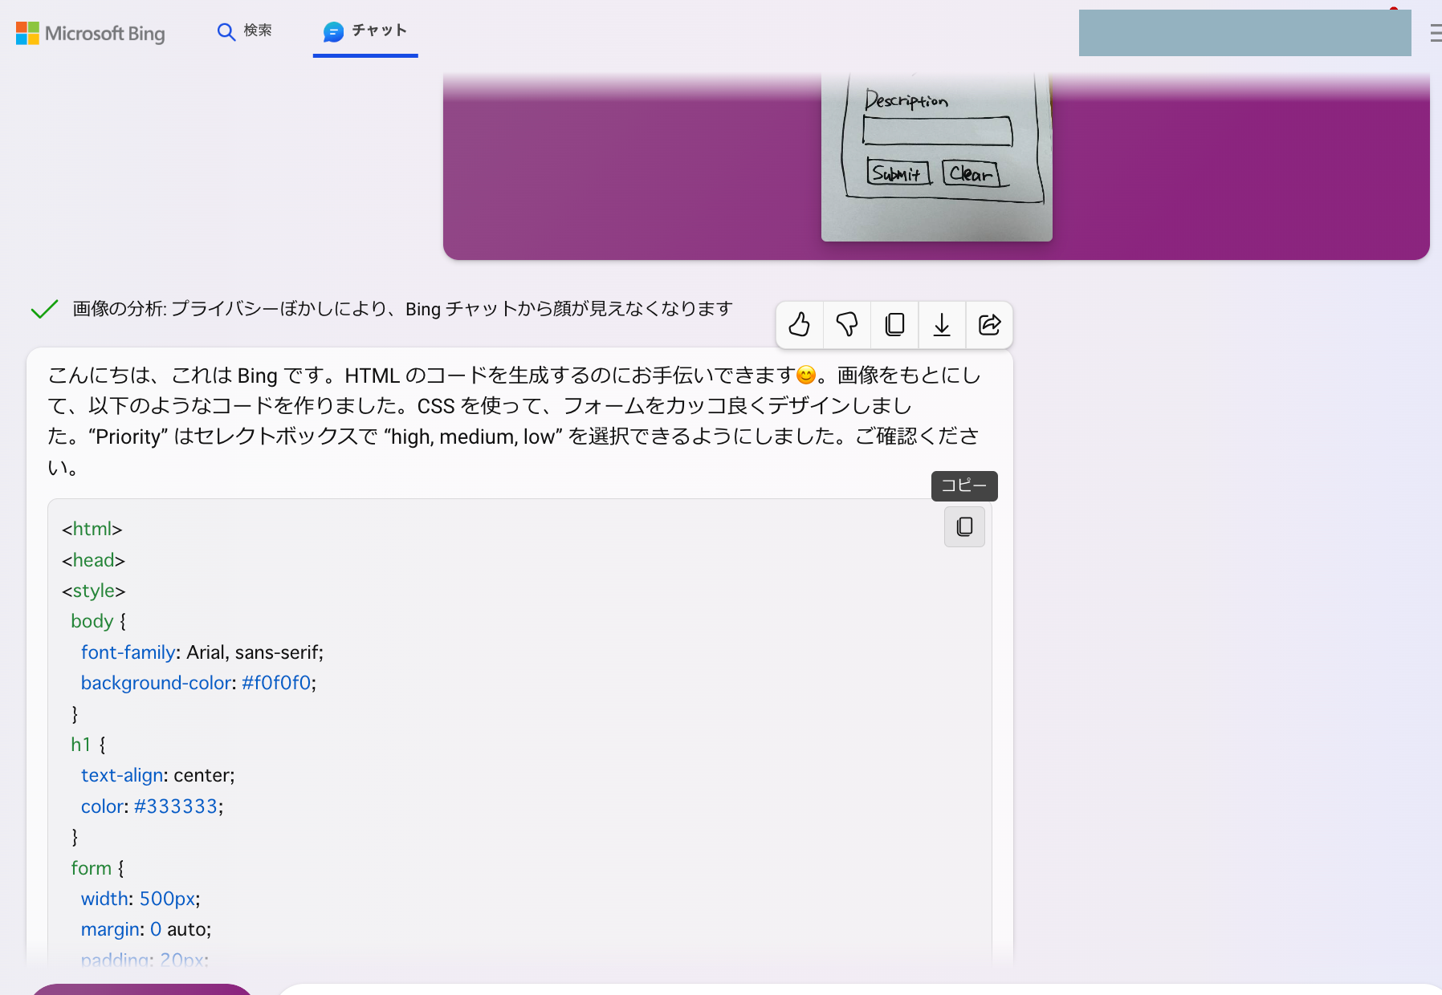Copy the entire chat response

click(894, 325)
